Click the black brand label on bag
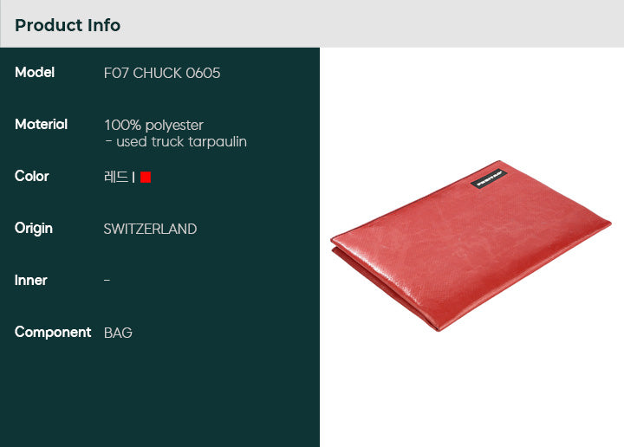The width and height of the screenshot is (624, 447). 489,178
